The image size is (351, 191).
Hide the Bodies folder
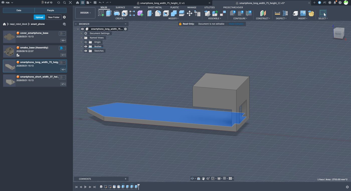pyautogui.click(x=86, y=46)
